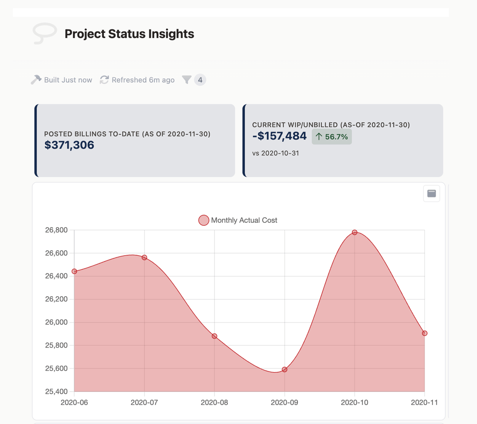The width and height of the screenshot is (477, 424).
Task: Toggle the Monthly Actual Cost legend label
Action: (244, 220)
